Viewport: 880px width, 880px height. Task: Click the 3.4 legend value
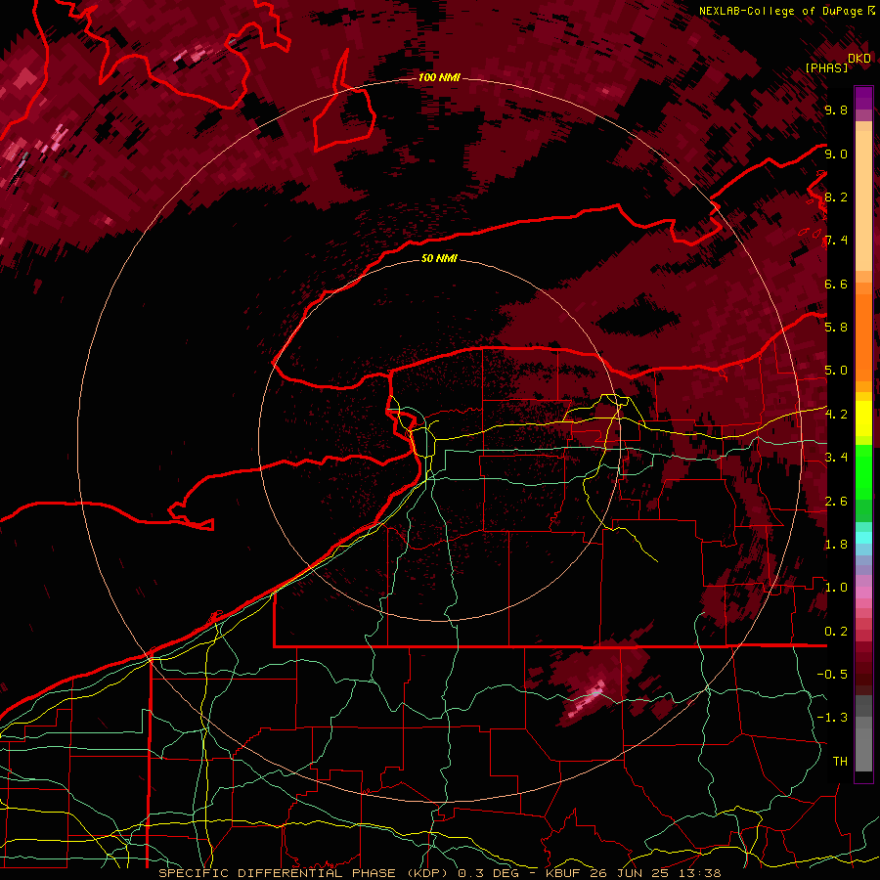(x=836, y=458)
